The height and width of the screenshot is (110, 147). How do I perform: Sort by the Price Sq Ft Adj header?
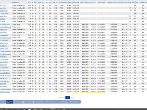point(122,2)
